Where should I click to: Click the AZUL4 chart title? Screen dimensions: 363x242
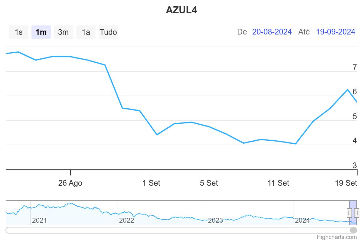click(x=181, y=10)
